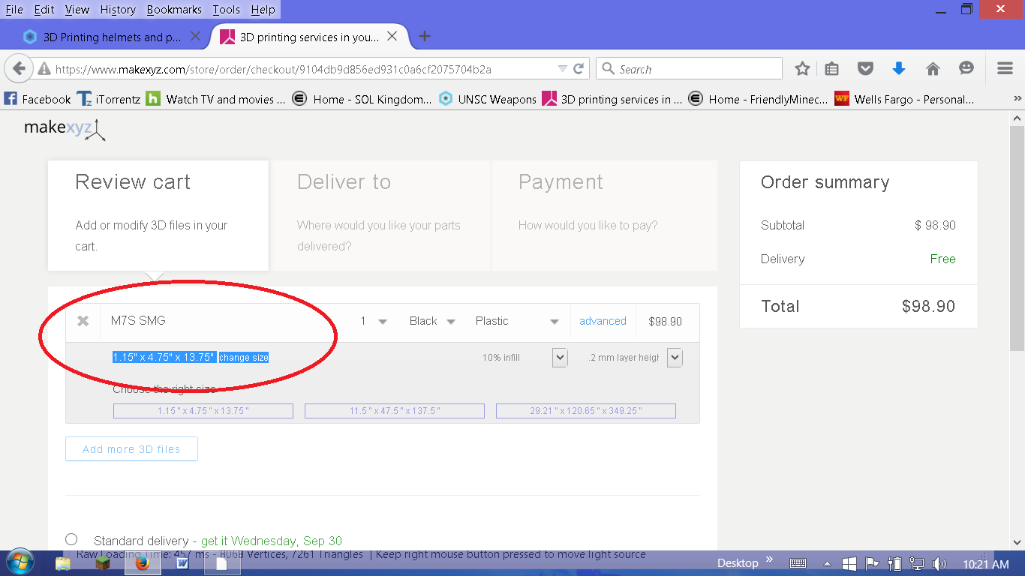Open Windows Start menu orb
Viewport: 1025px width, 576px height.
point(20,562)
